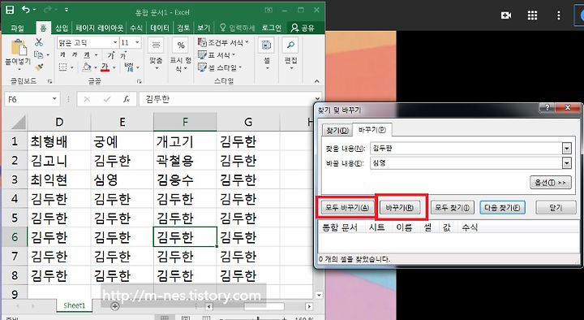Image resolution: width=584 pixels, height=320 pixels.
Task: Open the Cells (셀) group
Action: (x=267, y=54)
